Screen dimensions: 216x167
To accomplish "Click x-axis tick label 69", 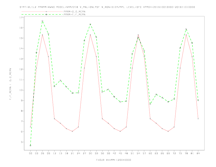I will click(x=168, y=153).
